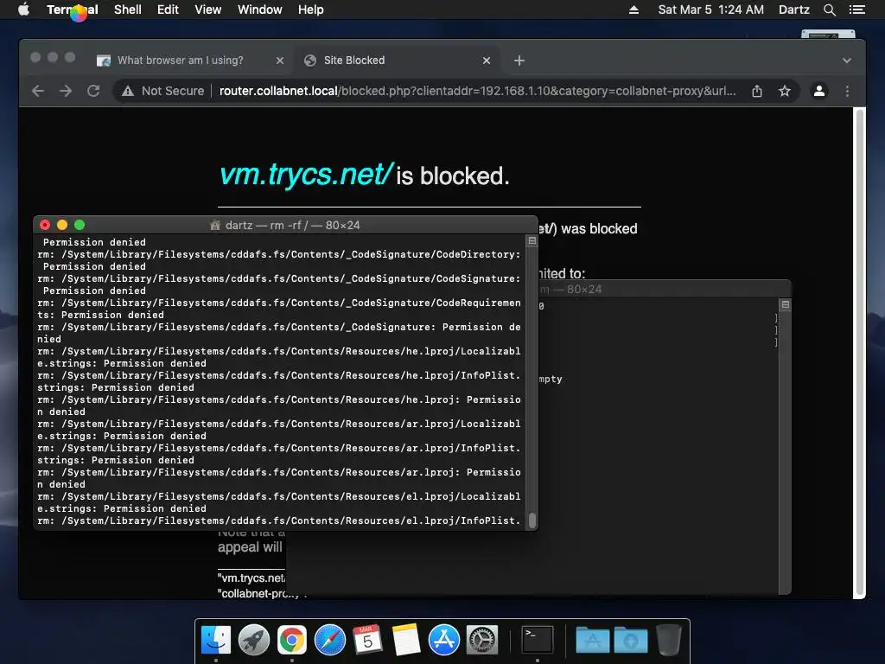This screenshot has height=664, width=885.
Task: Click the back Terminal split-pane icon
Action: coord(785,305)
